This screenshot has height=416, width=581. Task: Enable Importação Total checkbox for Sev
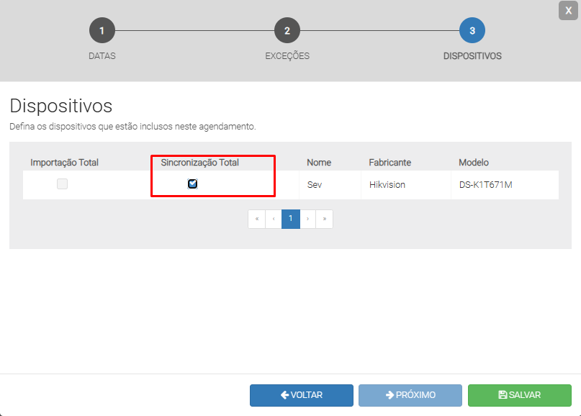coord(63,184)
